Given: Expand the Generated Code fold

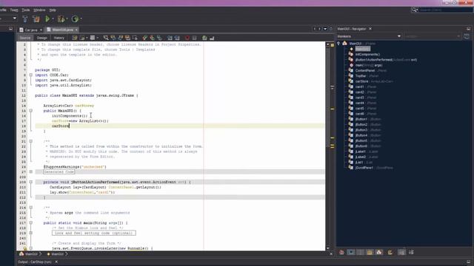Looking at the screenshot, I should tap(31, 172).
